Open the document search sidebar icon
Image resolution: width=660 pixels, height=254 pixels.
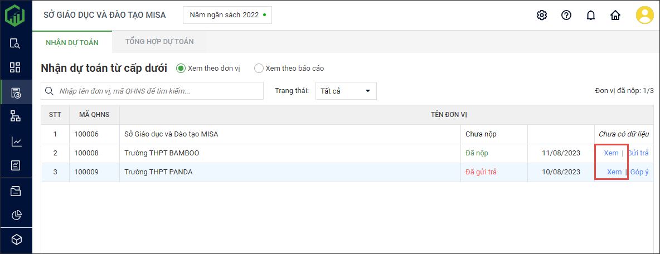[16, 43]
